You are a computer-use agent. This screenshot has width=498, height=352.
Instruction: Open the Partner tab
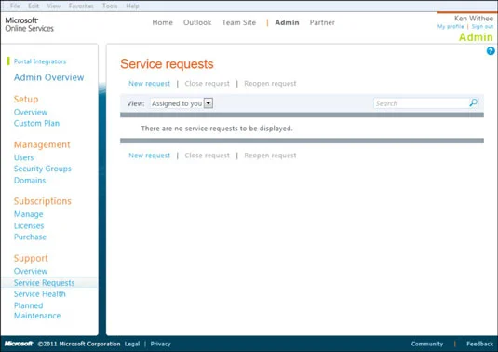pos(322,22)
